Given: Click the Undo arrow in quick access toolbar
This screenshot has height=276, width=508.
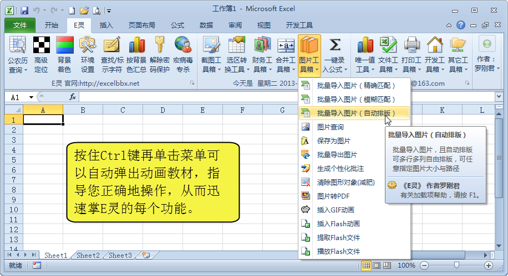Looking at the screenshot, I should point(36,11).
